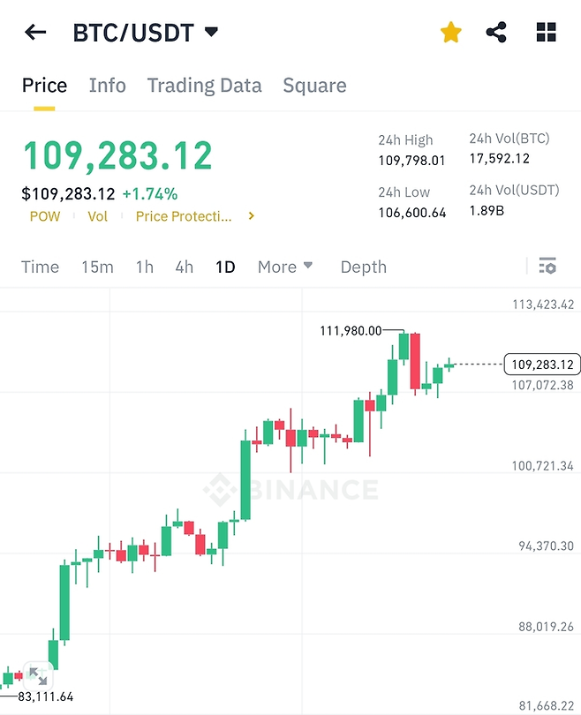Select the 4h chart interval

click(184, 267)
